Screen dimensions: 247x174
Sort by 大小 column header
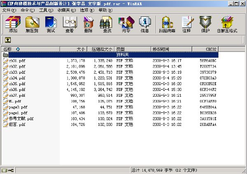73,49
